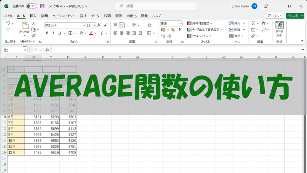Open the 条件付き書式 dropdown
Screen dimensions: 307x173
point(205,23)
